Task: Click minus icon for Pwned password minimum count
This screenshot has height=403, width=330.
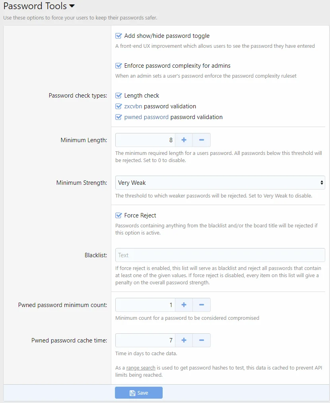Action: (202, 305)
